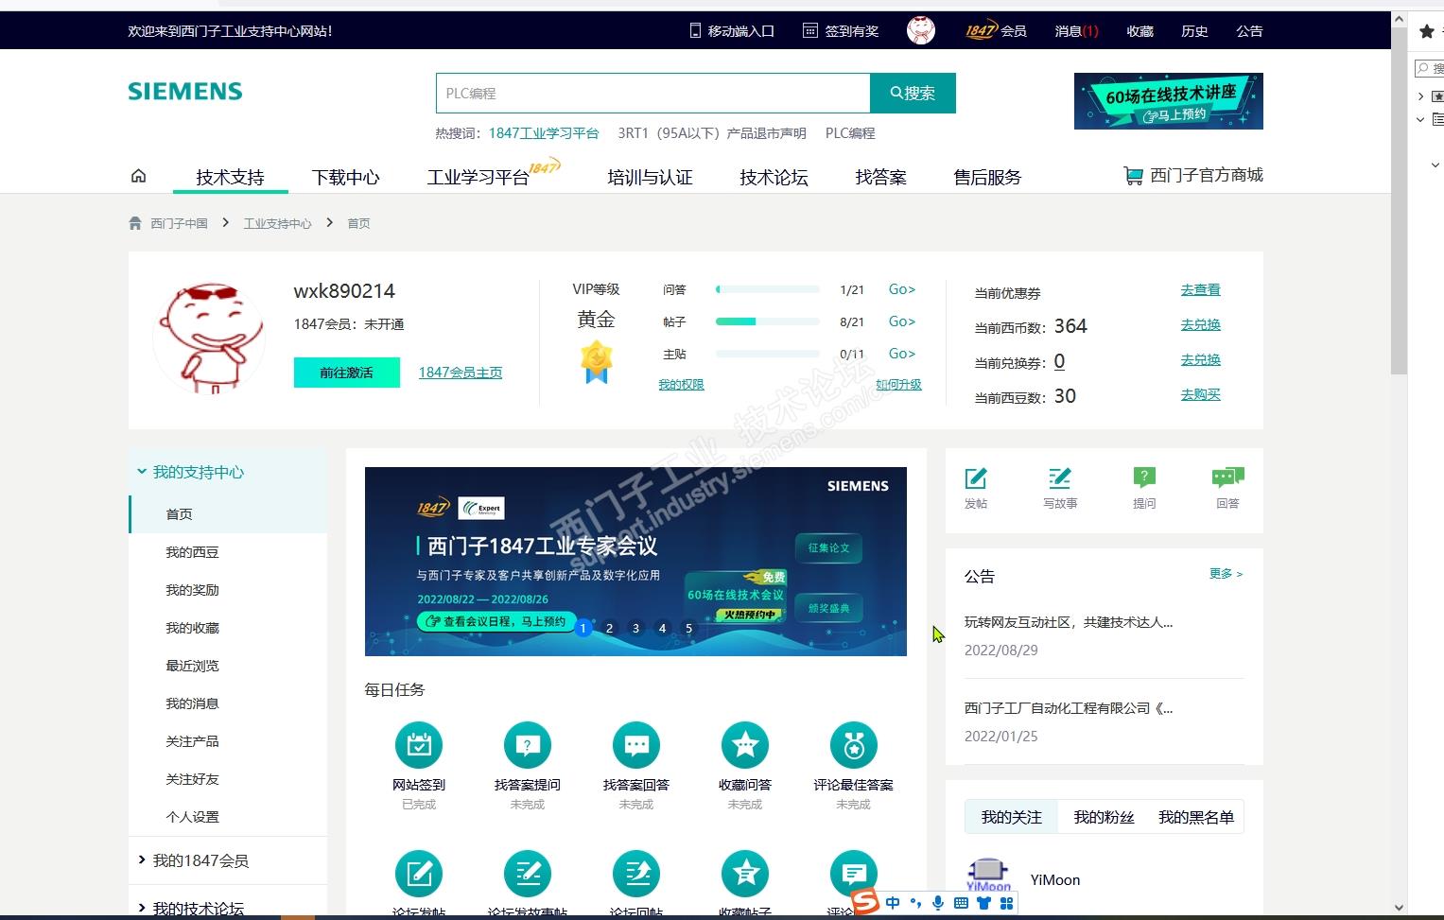The image size is (1444, 920).
Task: Open announcement 玩转网友互动社区
Action: tap(1069, 622)
